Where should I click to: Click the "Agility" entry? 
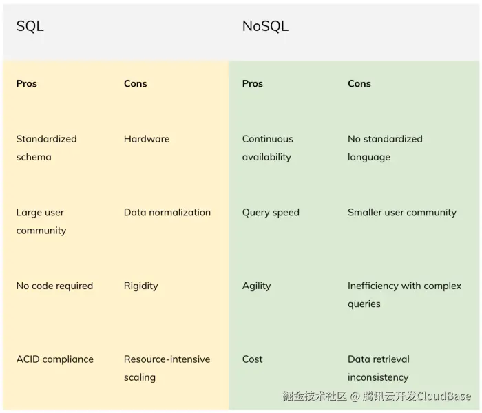[257, 286]
